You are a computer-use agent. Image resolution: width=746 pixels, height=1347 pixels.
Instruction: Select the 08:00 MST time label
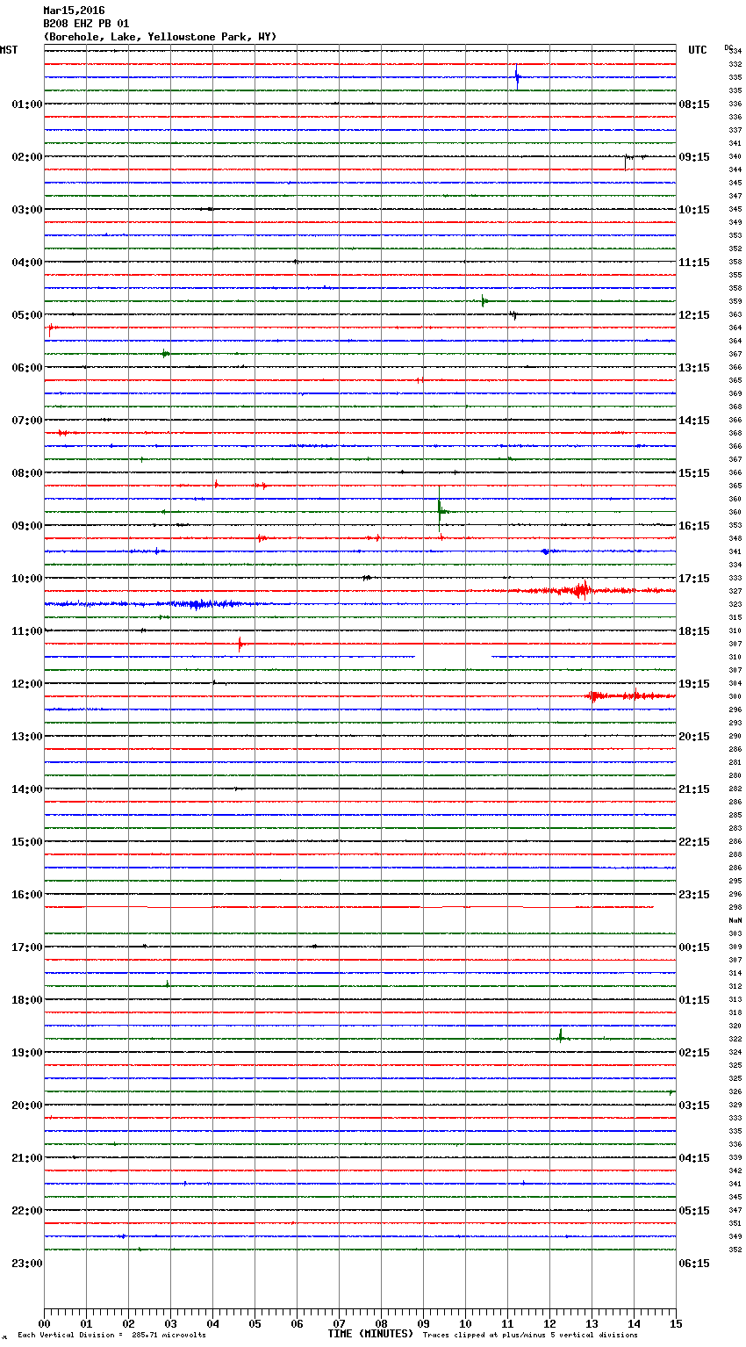pos(26,473)
